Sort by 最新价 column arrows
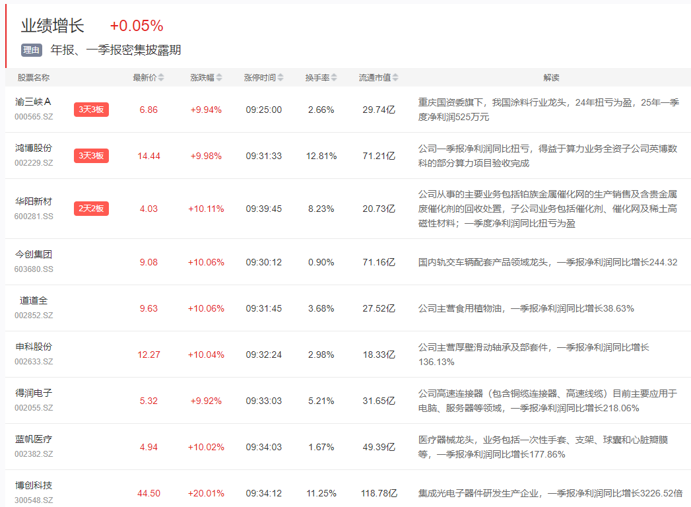This screenshot has width=691, height=507. (161, 78)
